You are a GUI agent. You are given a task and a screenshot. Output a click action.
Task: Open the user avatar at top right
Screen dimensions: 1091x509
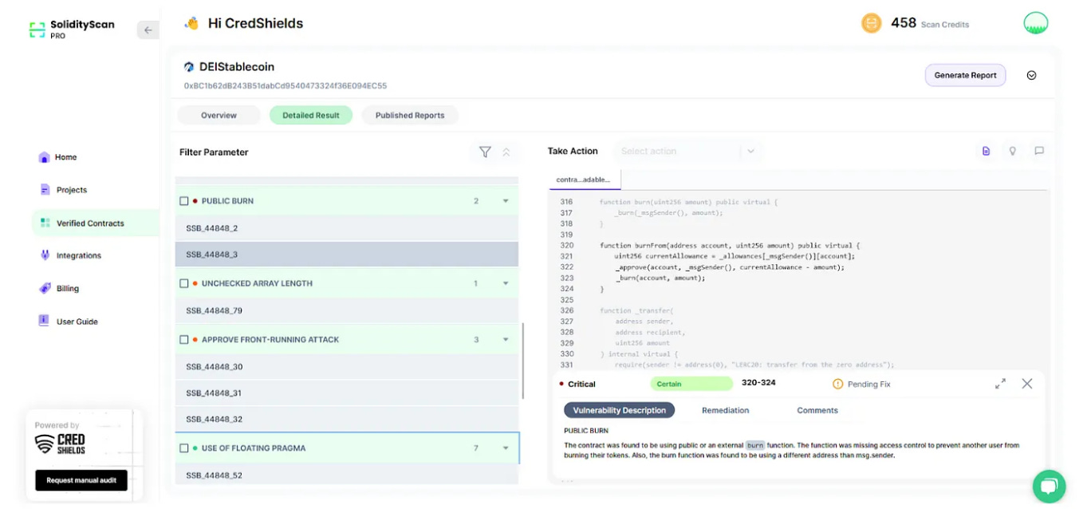point(1036,23)
